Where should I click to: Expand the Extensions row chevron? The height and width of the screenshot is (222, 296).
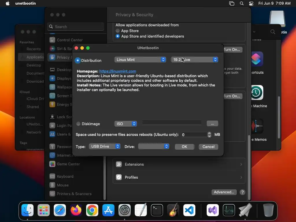241,164
